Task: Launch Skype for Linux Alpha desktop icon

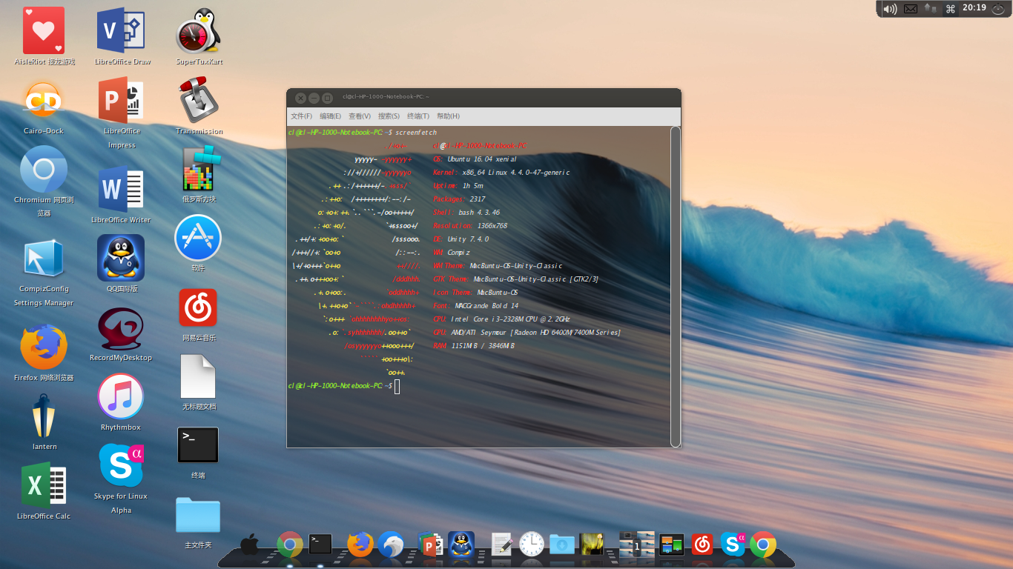Action: (121, 465)
